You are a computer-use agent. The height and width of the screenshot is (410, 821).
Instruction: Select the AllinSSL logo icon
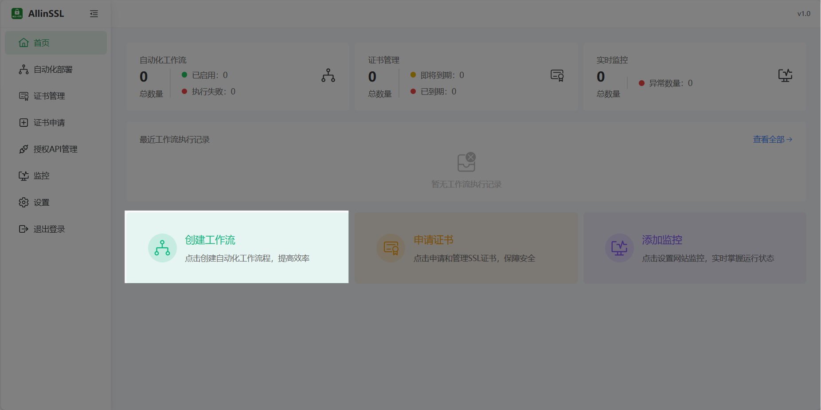(x=17, y=13)
